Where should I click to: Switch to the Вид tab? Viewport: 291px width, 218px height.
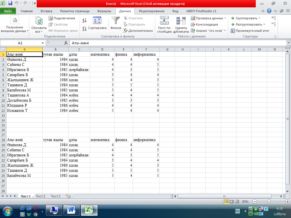point(175,11)
